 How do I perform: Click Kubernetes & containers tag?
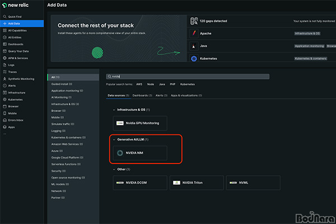pyautogui.click(x=310, y=58)
